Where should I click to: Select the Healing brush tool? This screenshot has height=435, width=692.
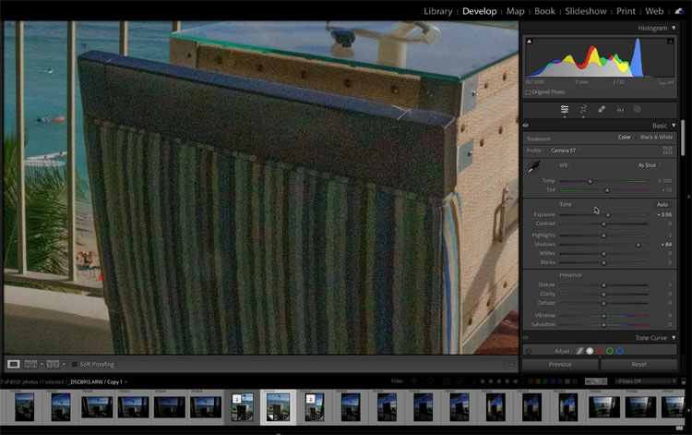[602, 109]
